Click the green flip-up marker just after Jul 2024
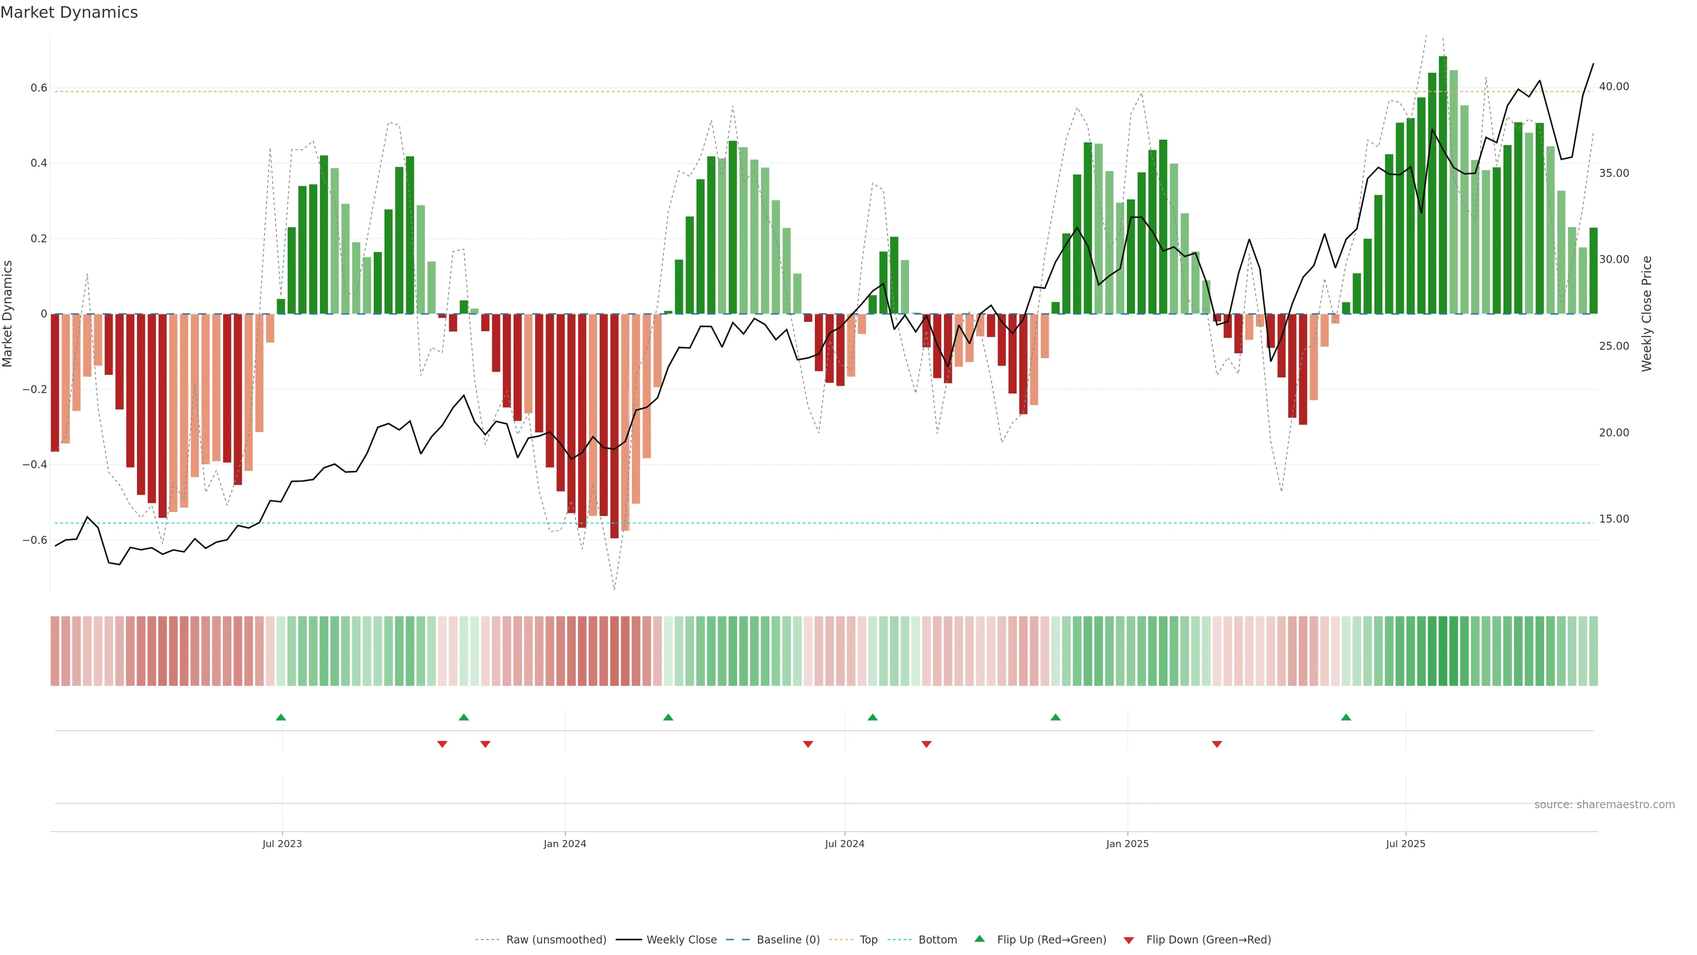Viewport: 1697px width, 955px height. [872, 717]
